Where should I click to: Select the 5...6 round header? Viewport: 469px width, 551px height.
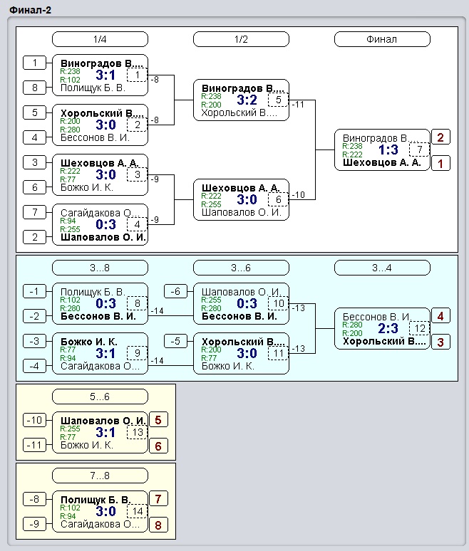[100, 397]
